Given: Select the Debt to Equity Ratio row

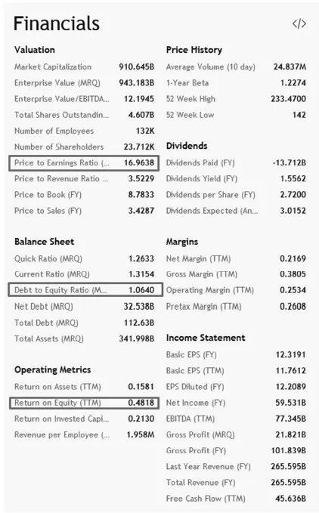Looking at the screenshot, I should 85,290.
